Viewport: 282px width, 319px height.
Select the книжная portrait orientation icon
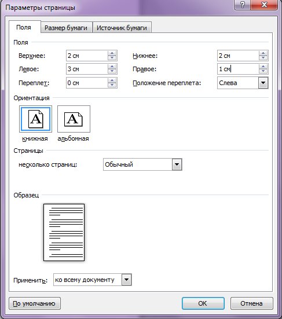pos(35,119)
